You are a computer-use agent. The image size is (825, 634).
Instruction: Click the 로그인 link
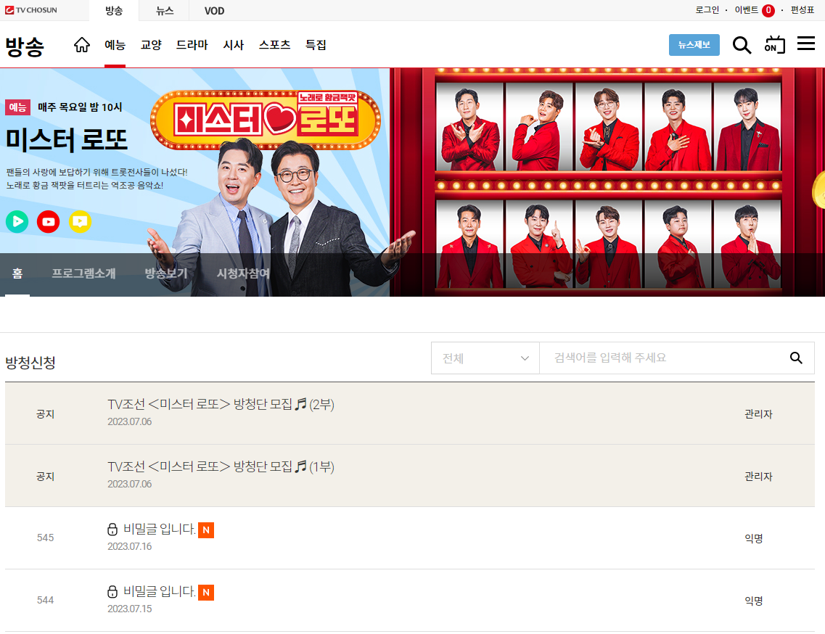coord(707,10)
